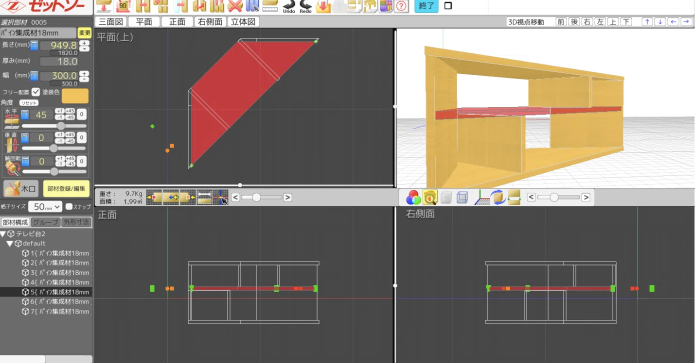Collapse the default group tree node
The height and width of the screenshot is (363, 695).
[9, 244]
